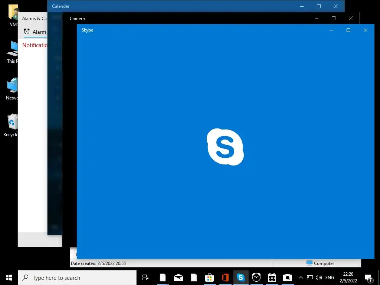Select the Network desktop icon

pos(12,89)
